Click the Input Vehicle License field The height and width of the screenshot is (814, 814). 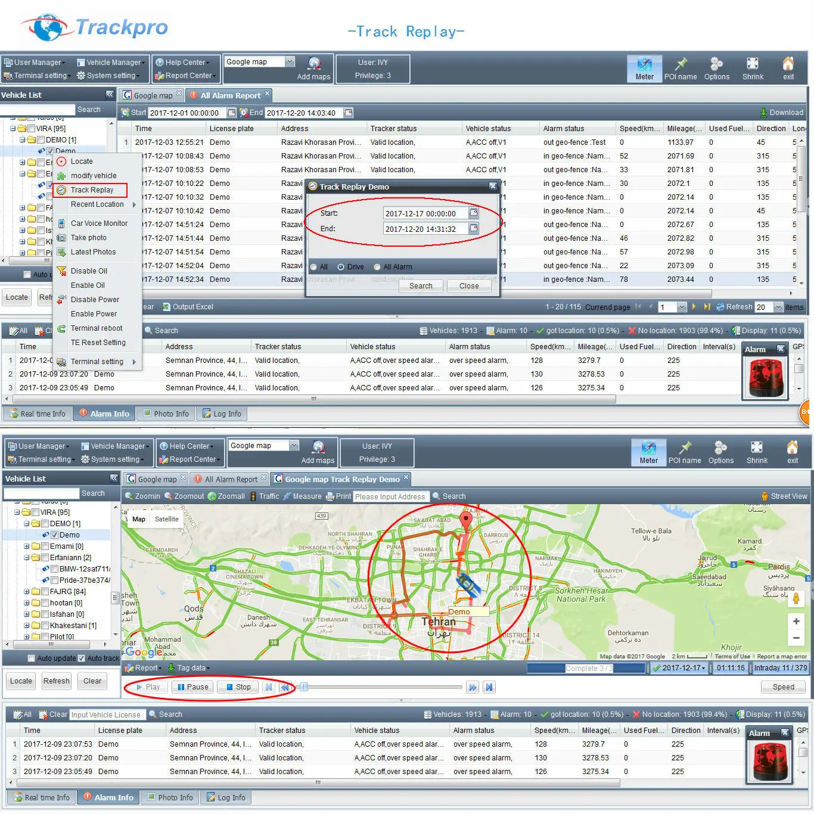(107, 714)
